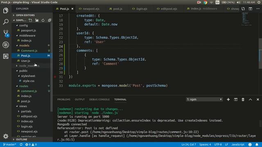This screenshot has width=262, height=147.
Task: Open the Debug view icon
Action: coord(6,45)
